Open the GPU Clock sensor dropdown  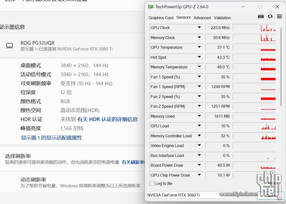pos(199,27)
